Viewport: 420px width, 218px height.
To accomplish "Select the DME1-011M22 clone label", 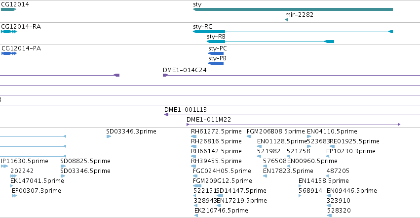I will [x=209, y=119].
